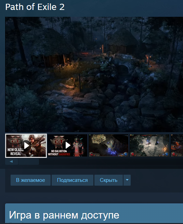Select the partially visible fiery screenshot thumbnail
This screenshot has height=224, width=183.
(177, 145)
